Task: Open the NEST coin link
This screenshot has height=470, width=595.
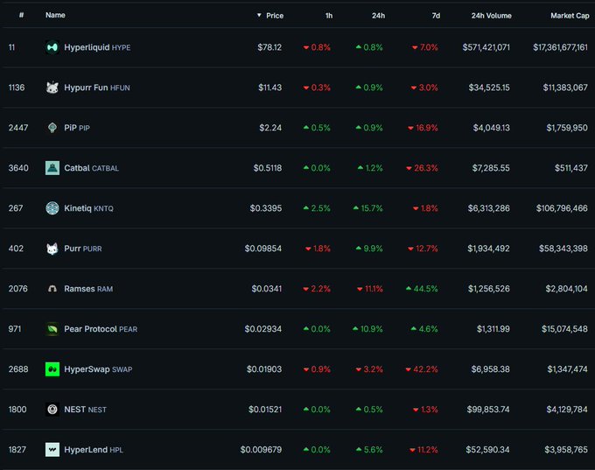Action: click(x=85, y=410)
